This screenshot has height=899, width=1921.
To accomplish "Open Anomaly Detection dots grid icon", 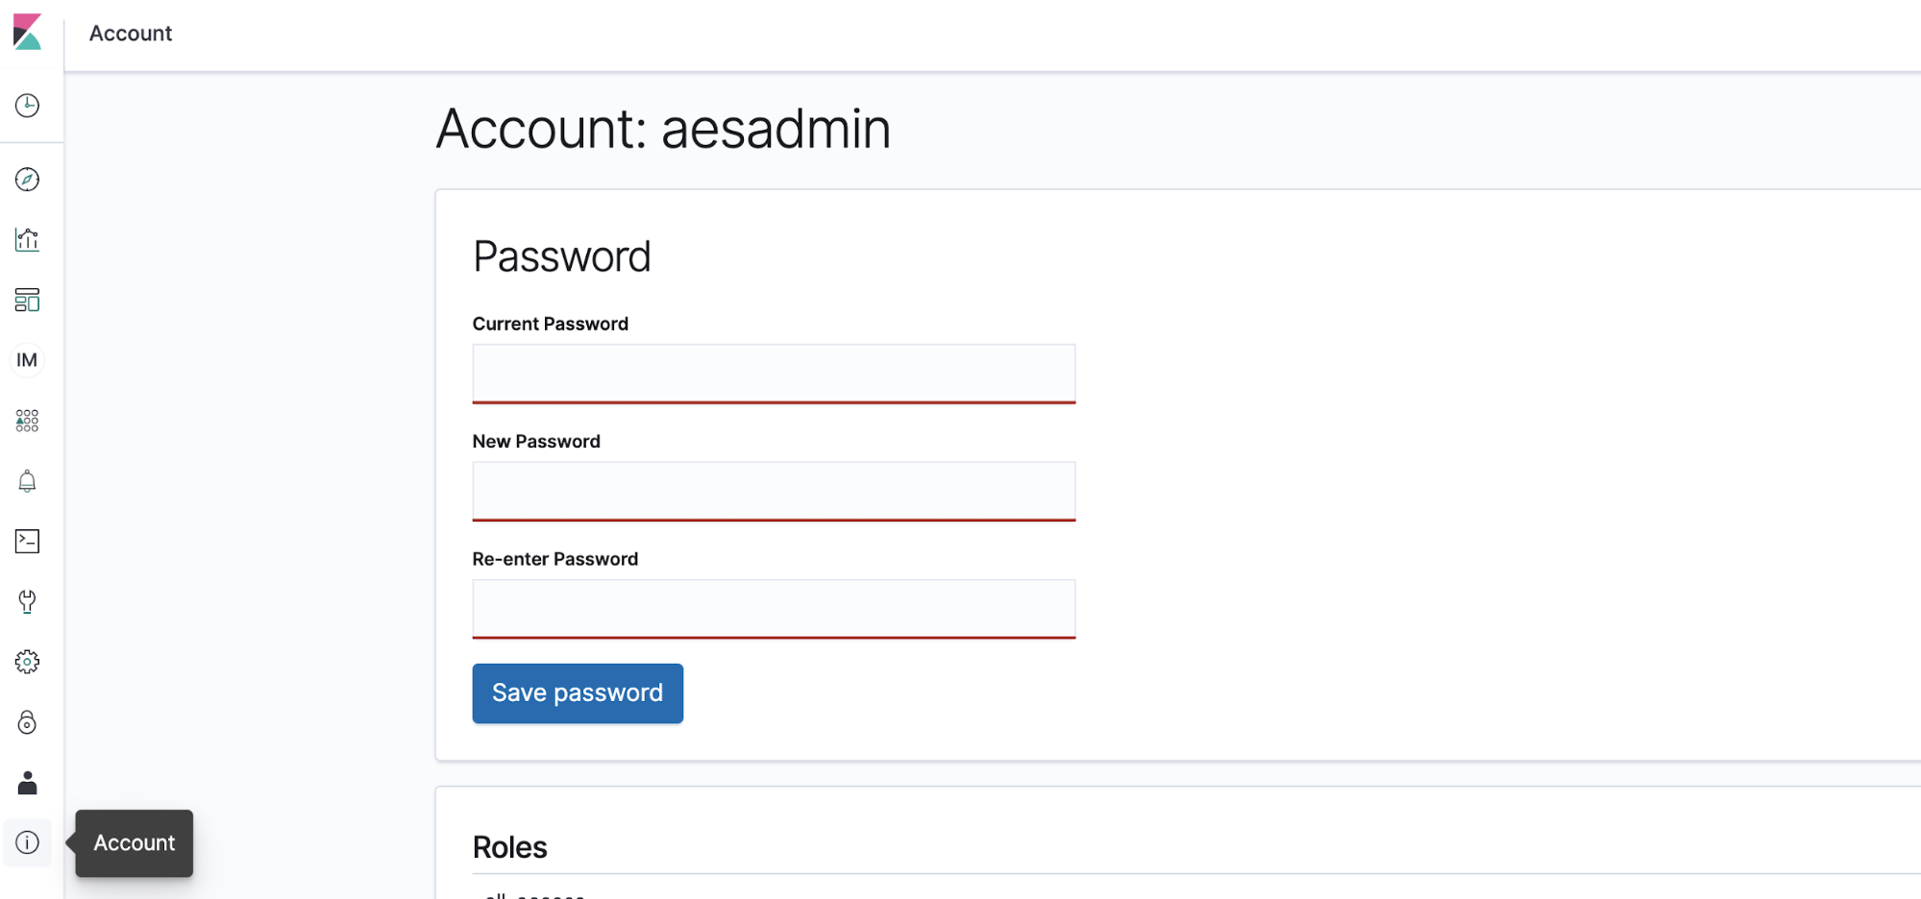I will click(27, 421).
